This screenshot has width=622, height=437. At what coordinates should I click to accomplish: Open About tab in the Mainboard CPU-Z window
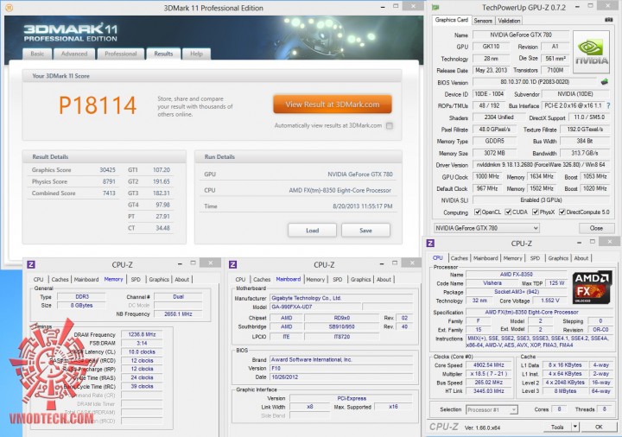point(384,280)
